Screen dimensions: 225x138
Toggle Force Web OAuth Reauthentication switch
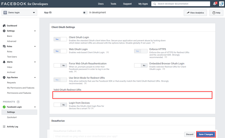[x=60, y=65]
